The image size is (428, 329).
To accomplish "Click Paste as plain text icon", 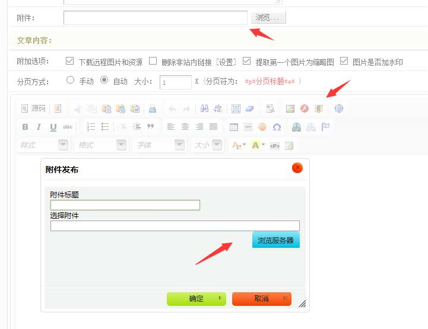I will pyautogui.click(x=121, y=108).
